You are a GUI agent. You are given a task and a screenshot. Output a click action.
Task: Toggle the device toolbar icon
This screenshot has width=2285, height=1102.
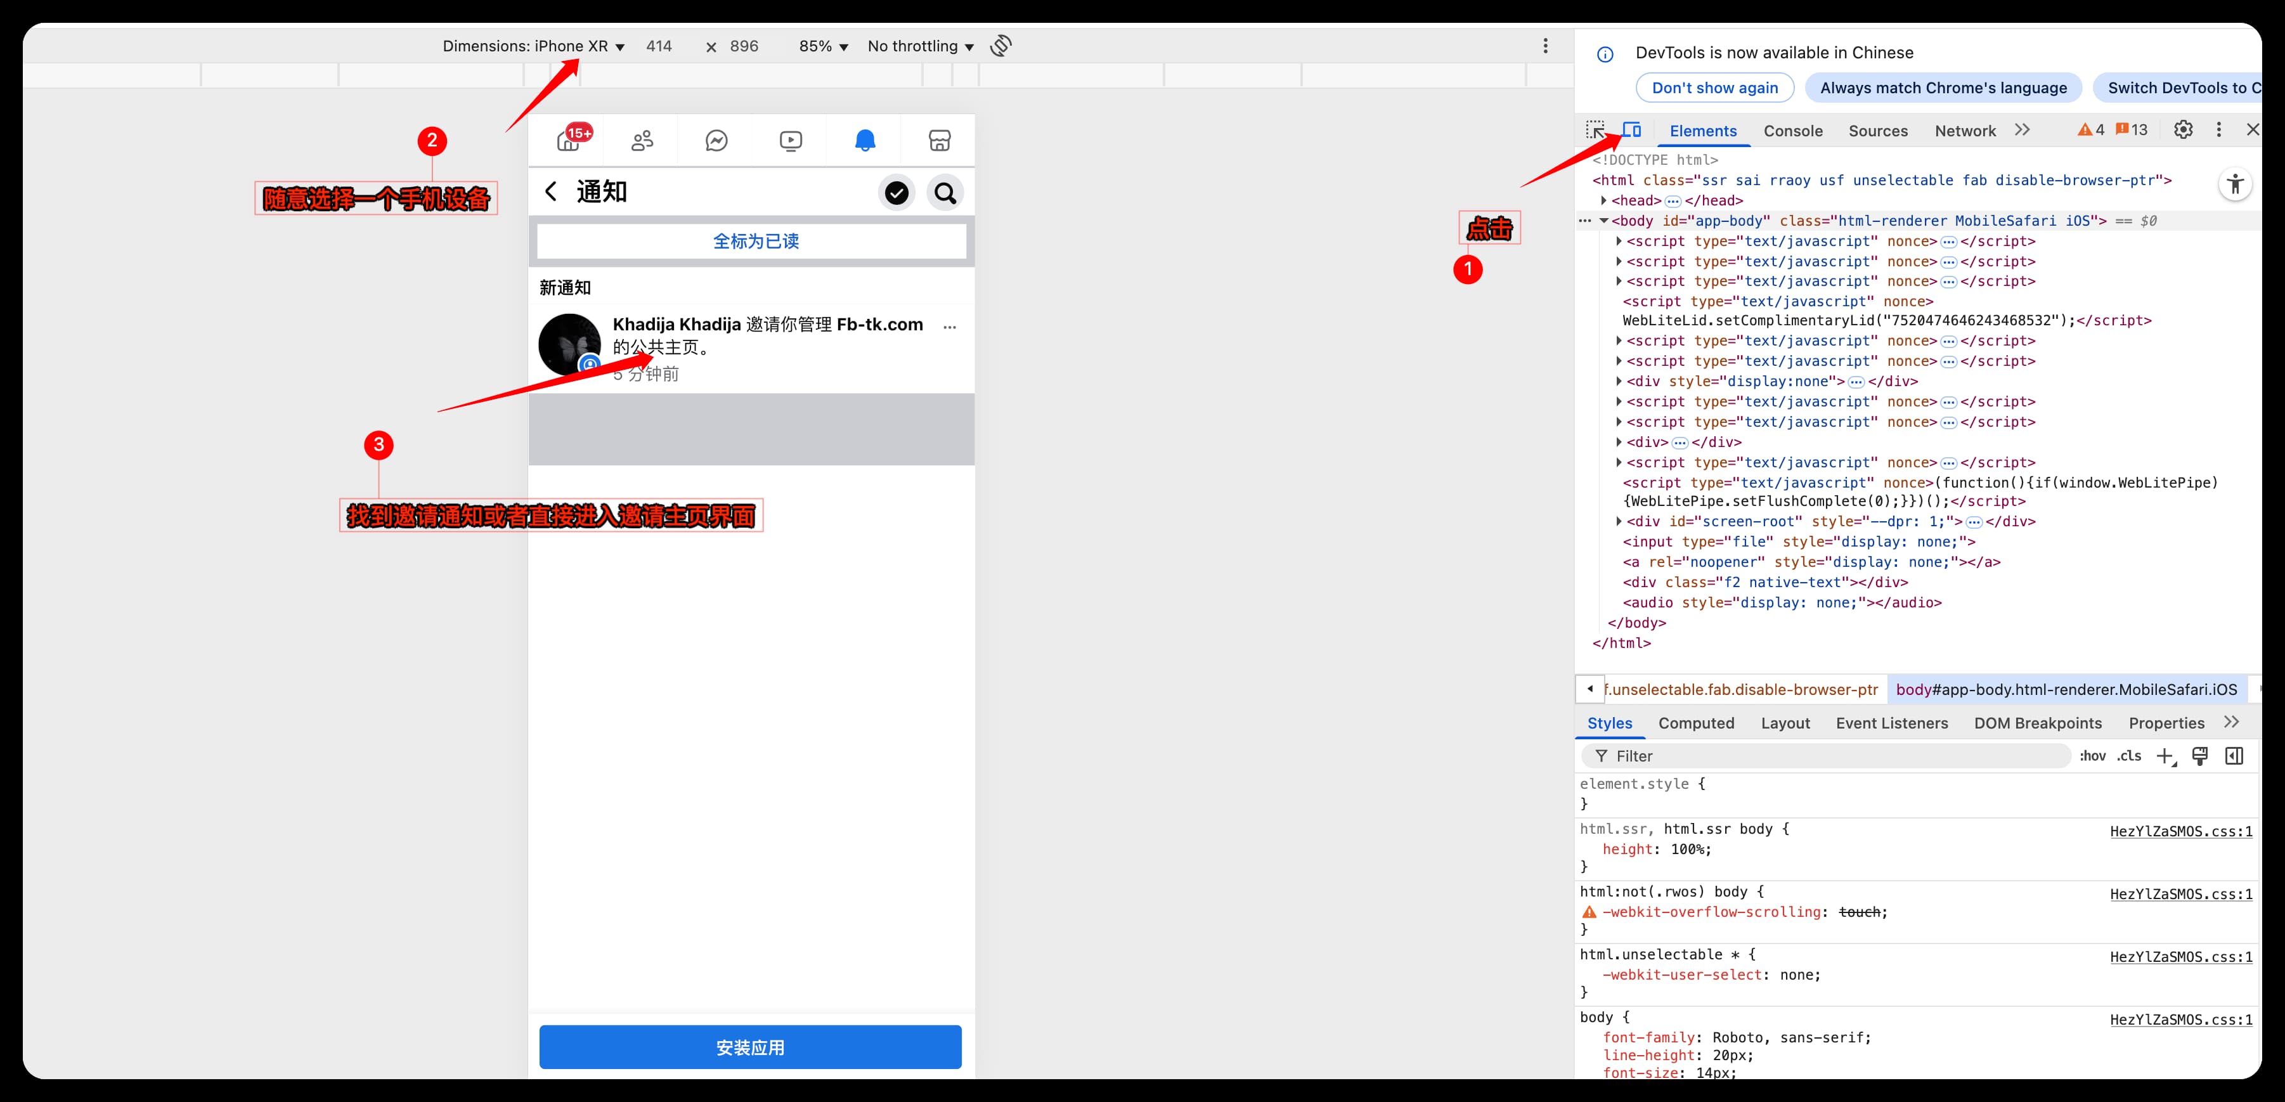pos(1632,131)
